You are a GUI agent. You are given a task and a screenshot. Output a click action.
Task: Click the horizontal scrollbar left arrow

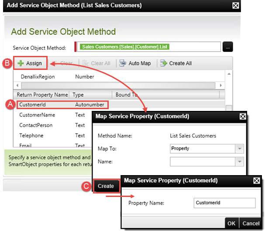[x=17, y=85]
